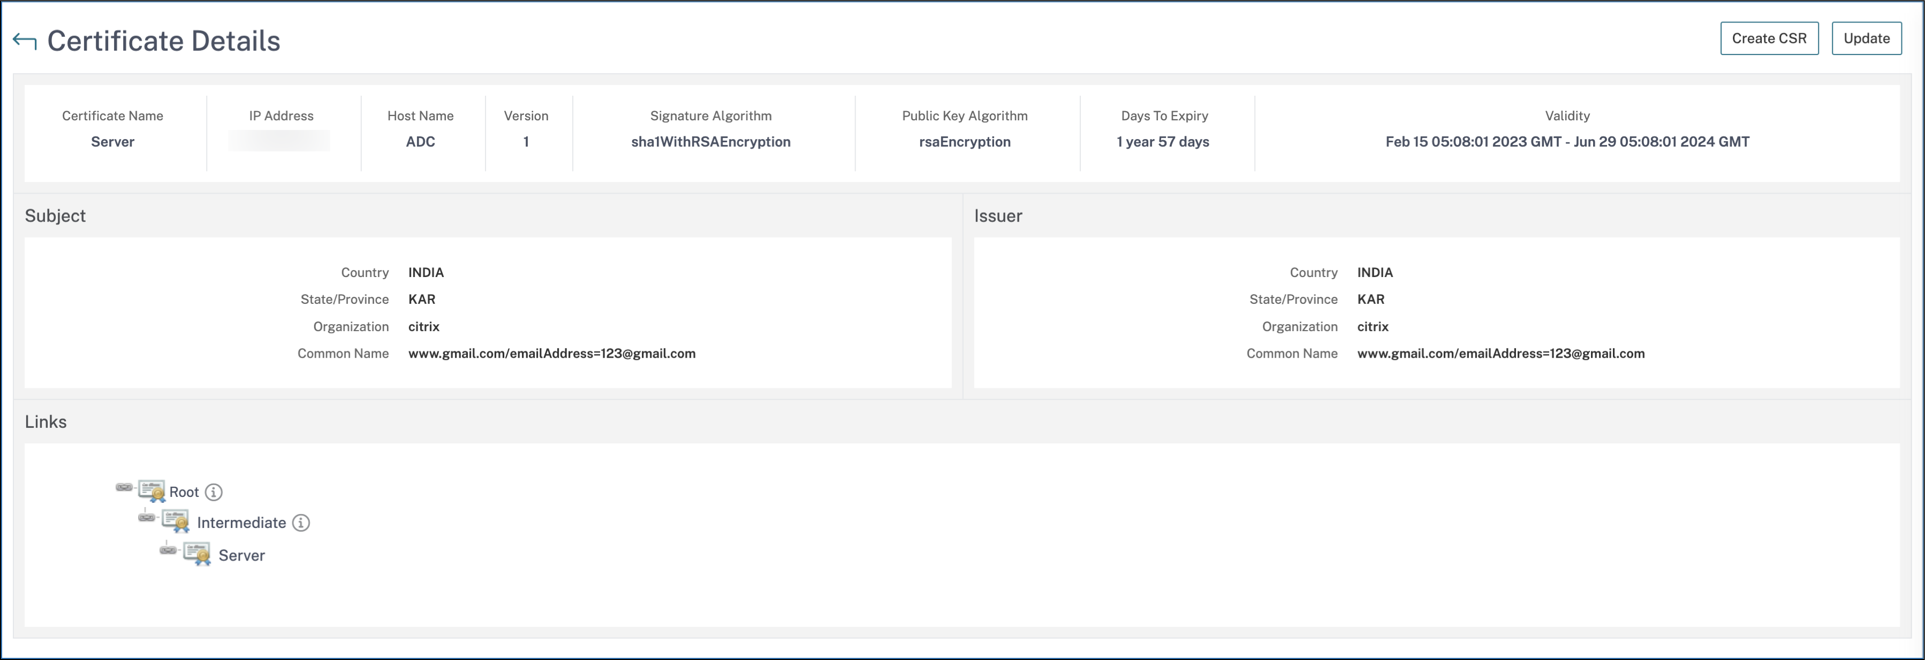1925x660 pixels.
Task: Select the Root node in Links tree
Action: (184, 492)
